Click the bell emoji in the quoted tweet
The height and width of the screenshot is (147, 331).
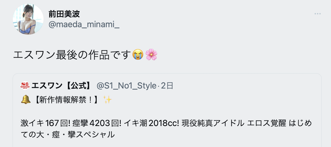25,100
